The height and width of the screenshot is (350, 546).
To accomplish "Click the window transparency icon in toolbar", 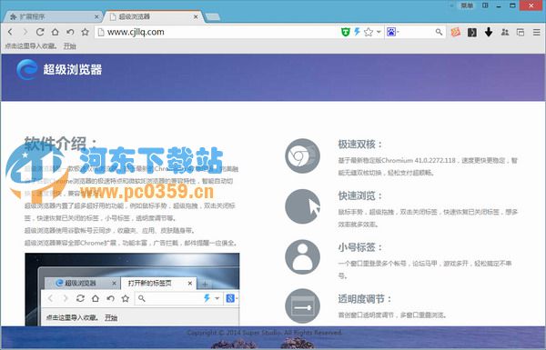I will pyautogui.click(x=521, y=33).
